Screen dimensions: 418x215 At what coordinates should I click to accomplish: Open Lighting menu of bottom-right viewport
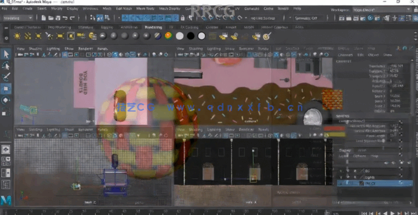(x=213, y=129)
